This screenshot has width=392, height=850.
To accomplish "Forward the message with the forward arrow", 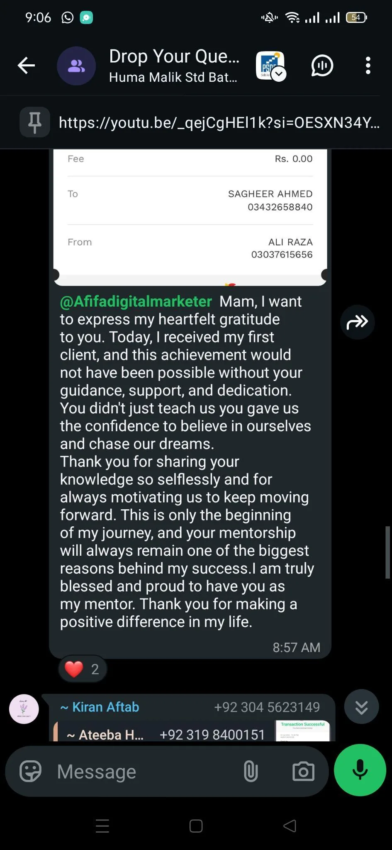I will (x=357, y=322).
